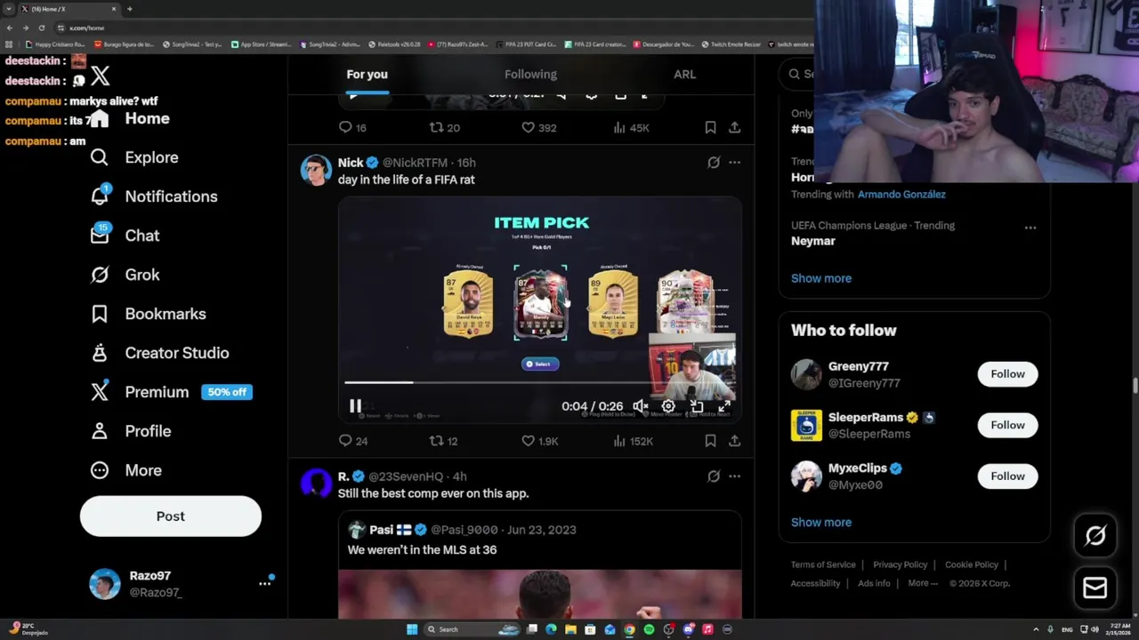Screen dimensions: 1139x640
Task: Follow SleeperRams
Action: click(x=1007, y=425)
